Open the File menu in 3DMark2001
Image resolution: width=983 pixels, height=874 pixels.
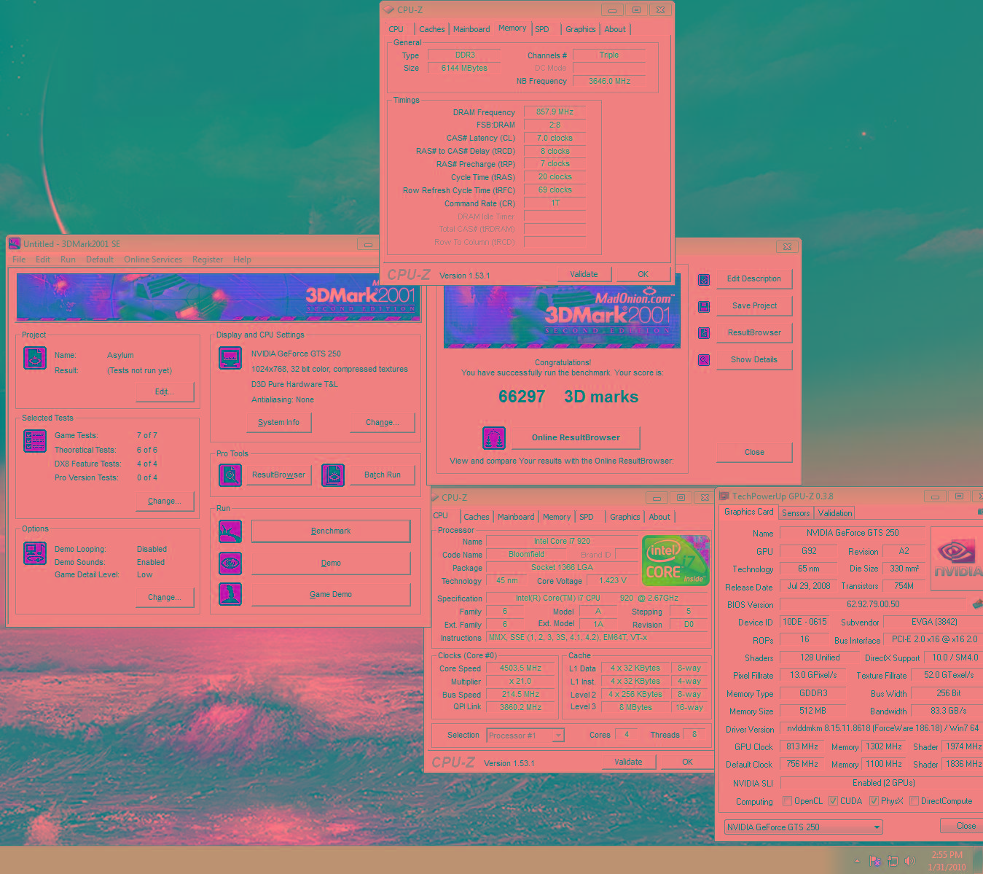coord(19,260)
